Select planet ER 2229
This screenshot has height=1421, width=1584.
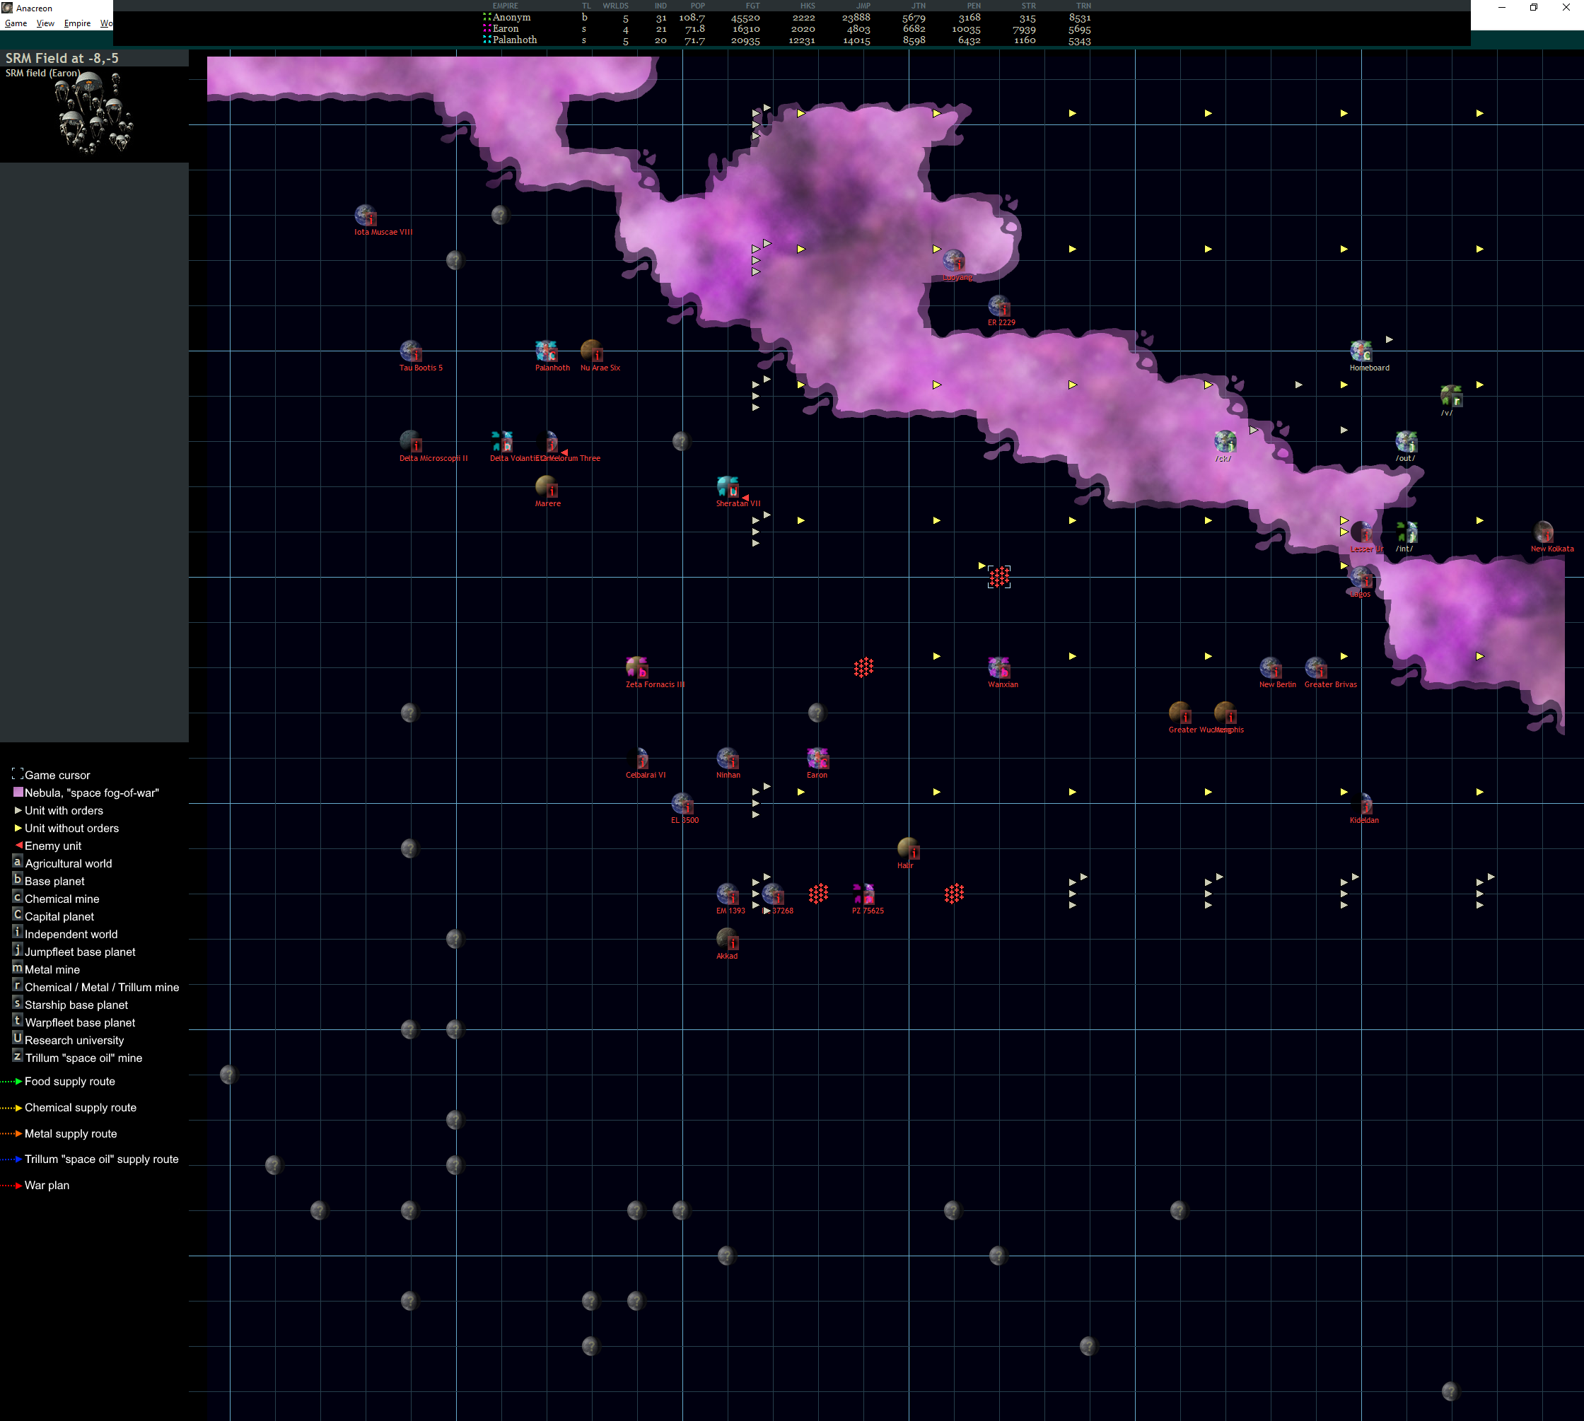(999, 306)
